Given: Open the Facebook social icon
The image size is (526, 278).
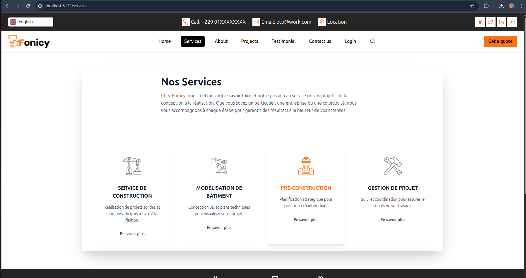Looking at the screenshot, I should click(x=480, y=22).
